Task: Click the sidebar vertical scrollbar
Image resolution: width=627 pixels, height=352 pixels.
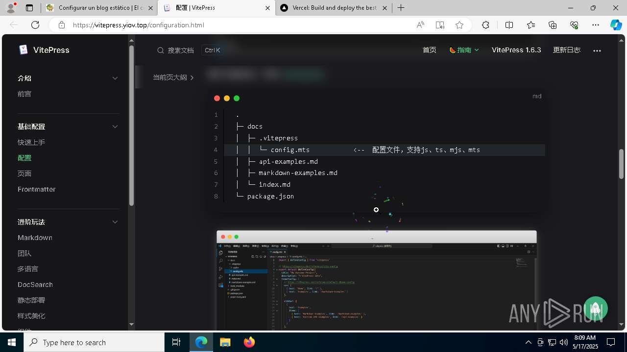Action: [131, 125]
